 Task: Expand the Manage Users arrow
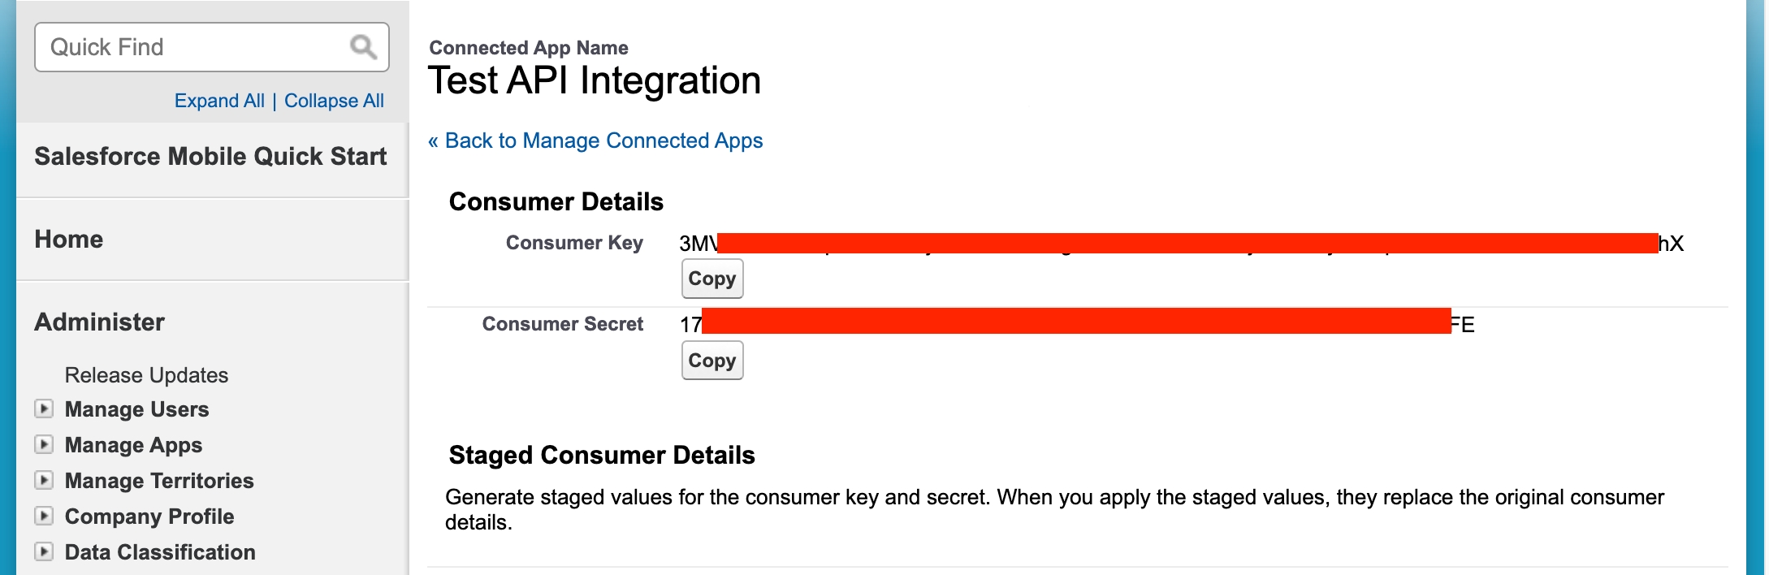click(x=44, y=409)
